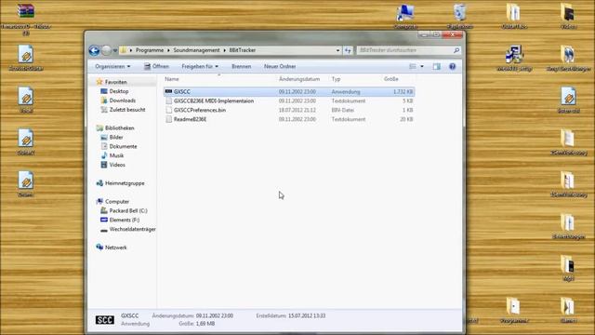Open the recent pages dropdown beside forward arrow
Screen dimensions: 595x335
(115, 50)
